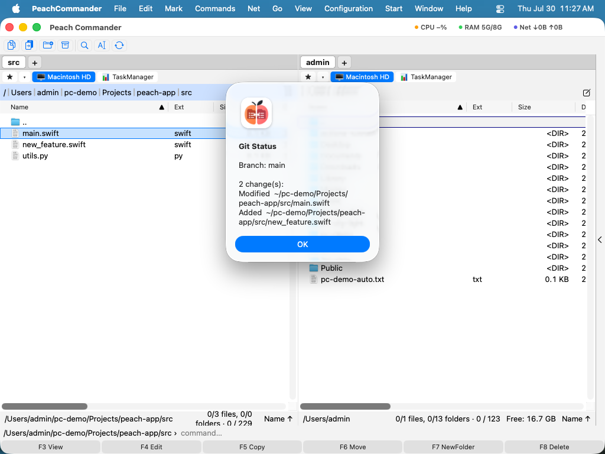
Task: Add new tab in right panel
Action: [x=344, y=63]
